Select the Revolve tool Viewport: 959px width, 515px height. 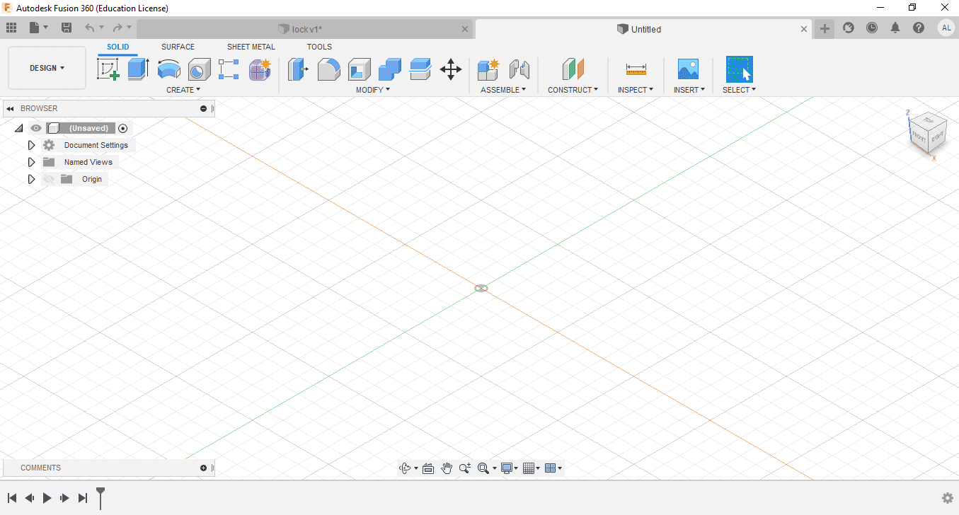(168, 69)
